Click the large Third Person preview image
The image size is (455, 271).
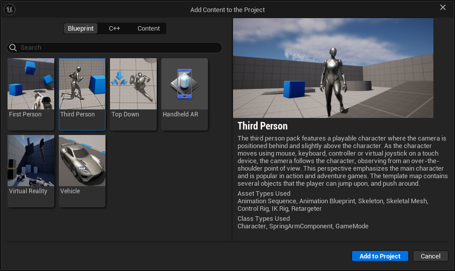click(333, 68)
